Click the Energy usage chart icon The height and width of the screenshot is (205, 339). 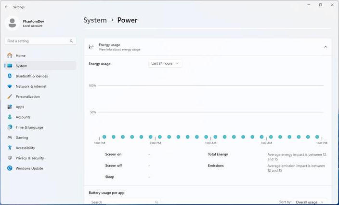tap(91, 47)
